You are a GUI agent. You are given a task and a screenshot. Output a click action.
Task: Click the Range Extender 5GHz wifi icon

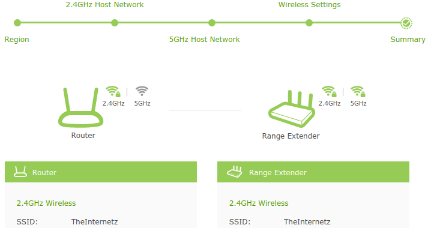[x=358, y=92]
